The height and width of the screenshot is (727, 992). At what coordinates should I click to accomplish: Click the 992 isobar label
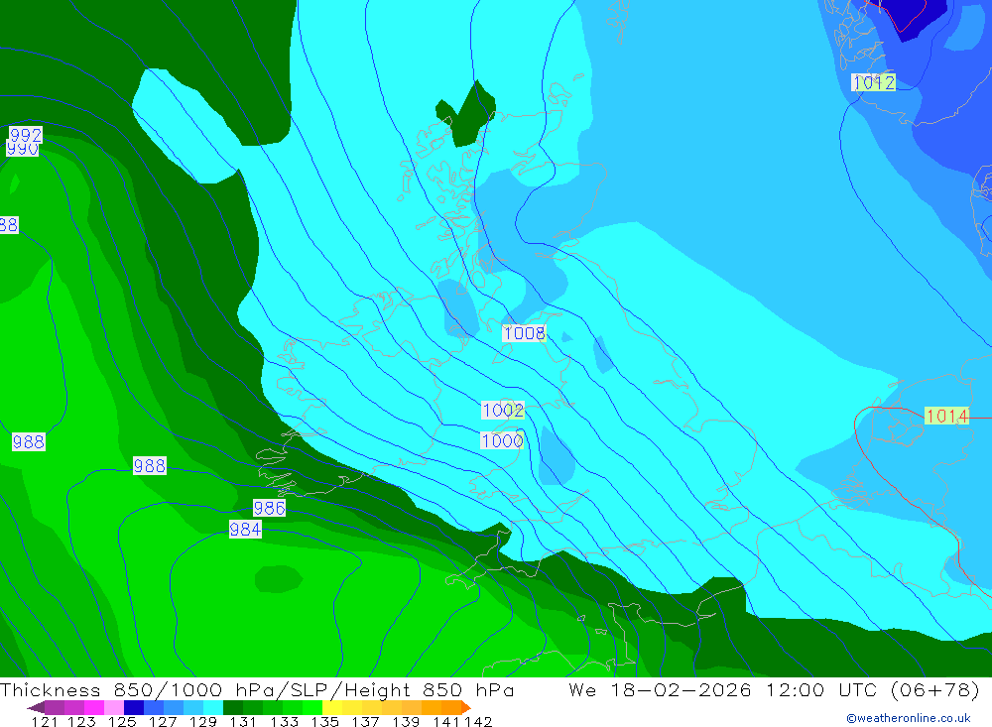click(26, 135)
